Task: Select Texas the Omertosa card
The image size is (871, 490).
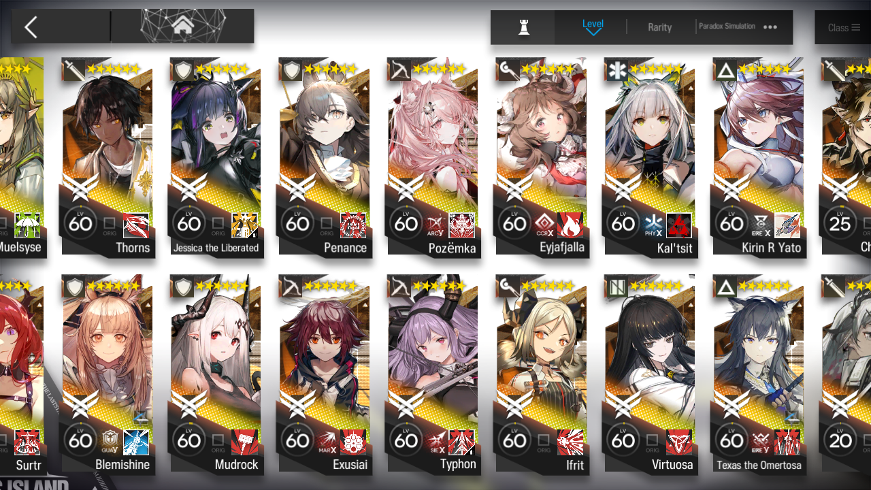Action: point(758,373)
